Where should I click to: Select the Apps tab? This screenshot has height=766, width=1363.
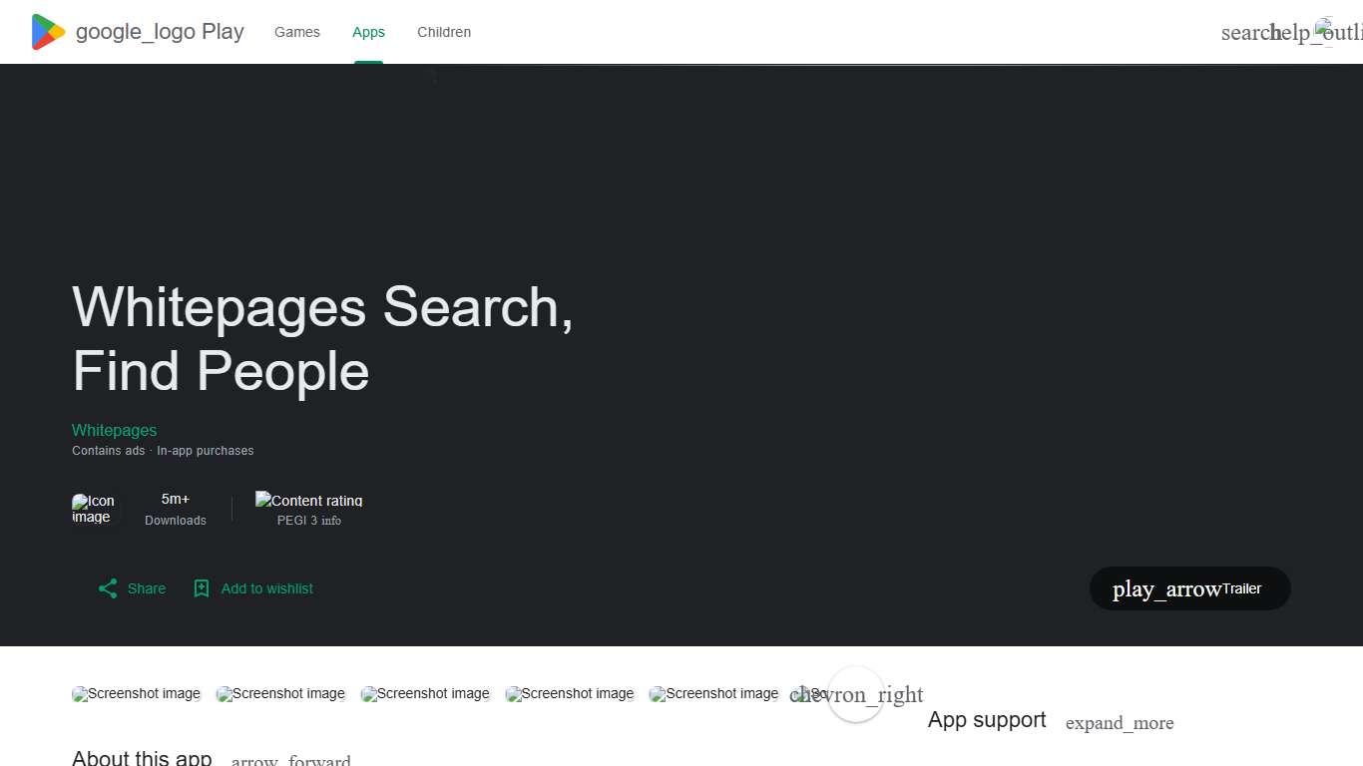point(368,31)
